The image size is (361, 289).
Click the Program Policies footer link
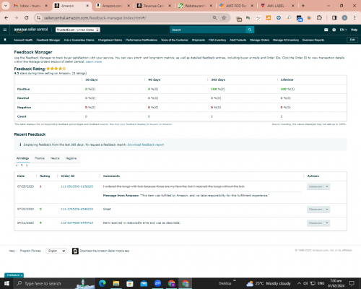tap(30, 251)
